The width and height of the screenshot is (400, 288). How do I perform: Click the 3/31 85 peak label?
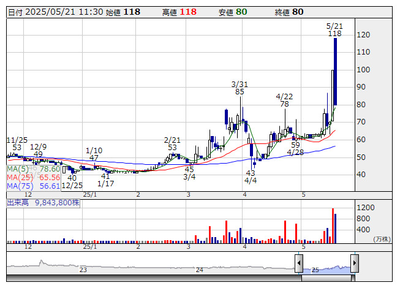coord(240,88)
